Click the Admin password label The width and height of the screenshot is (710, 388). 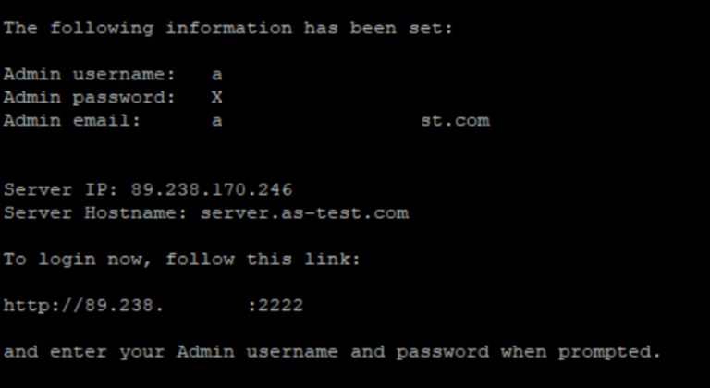click(x=89, y=98)
